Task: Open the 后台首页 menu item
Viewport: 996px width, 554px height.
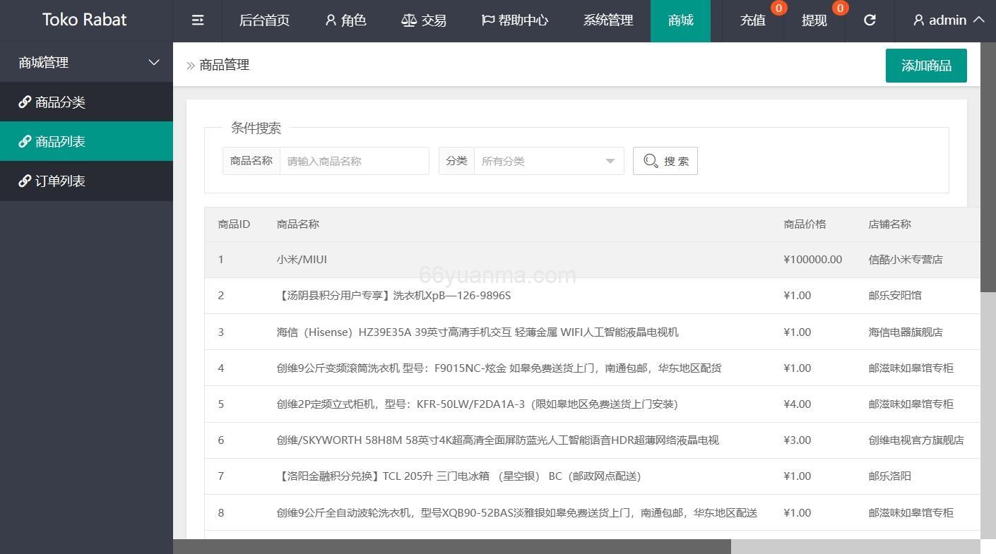Action: [x=264, y=20]
